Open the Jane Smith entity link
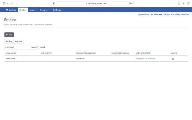This screenshot has width=192, height=120. (x=10, y=58)
